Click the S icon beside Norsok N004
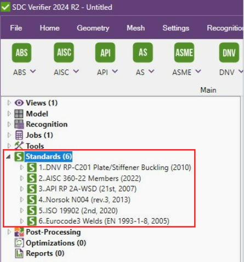 32,200
